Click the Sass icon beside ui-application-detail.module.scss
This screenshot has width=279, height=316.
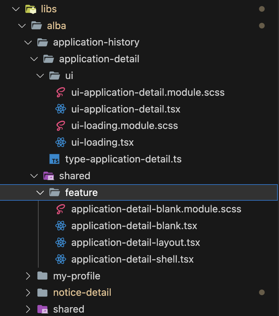tap(60, 93)
